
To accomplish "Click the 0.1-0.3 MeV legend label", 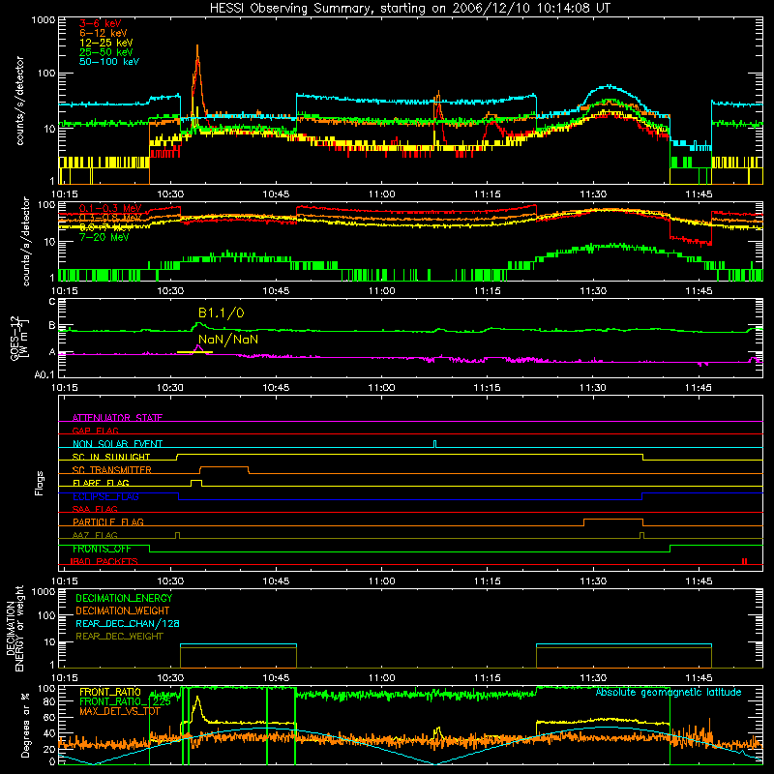I will coord(110,208).
